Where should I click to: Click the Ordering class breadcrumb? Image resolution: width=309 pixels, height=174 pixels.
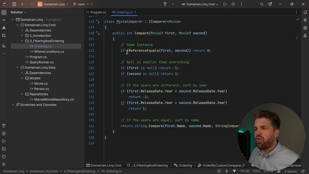tap(183, 165)
